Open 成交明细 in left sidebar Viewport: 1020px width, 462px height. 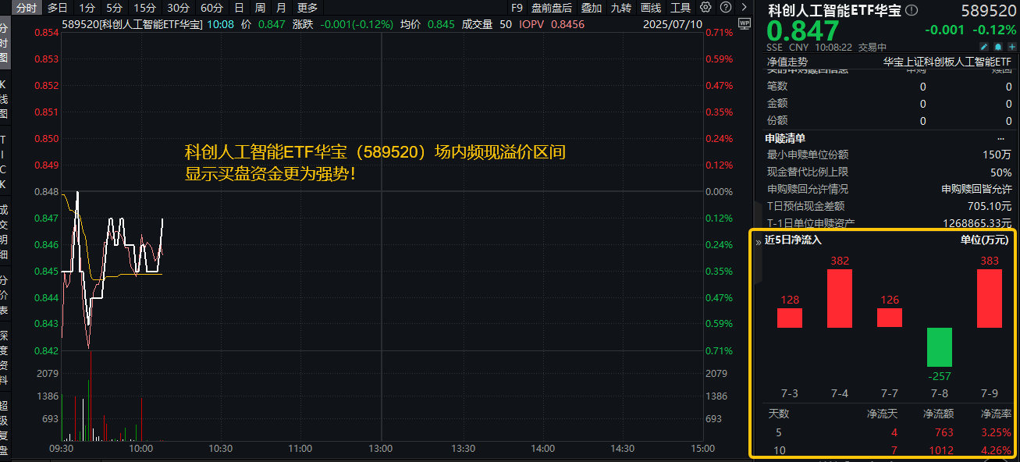point(4,232)
